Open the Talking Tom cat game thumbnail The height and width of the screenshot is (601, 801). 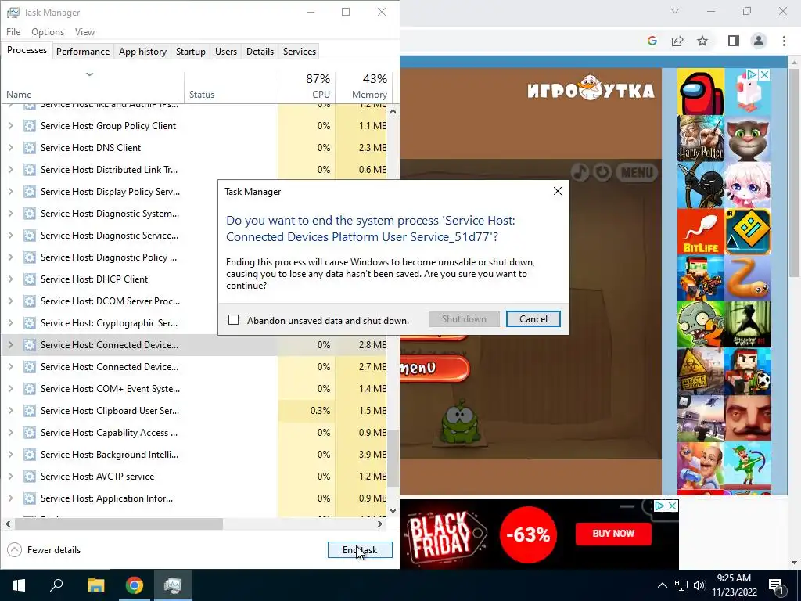pyautogui.click(x=748, y=139)
